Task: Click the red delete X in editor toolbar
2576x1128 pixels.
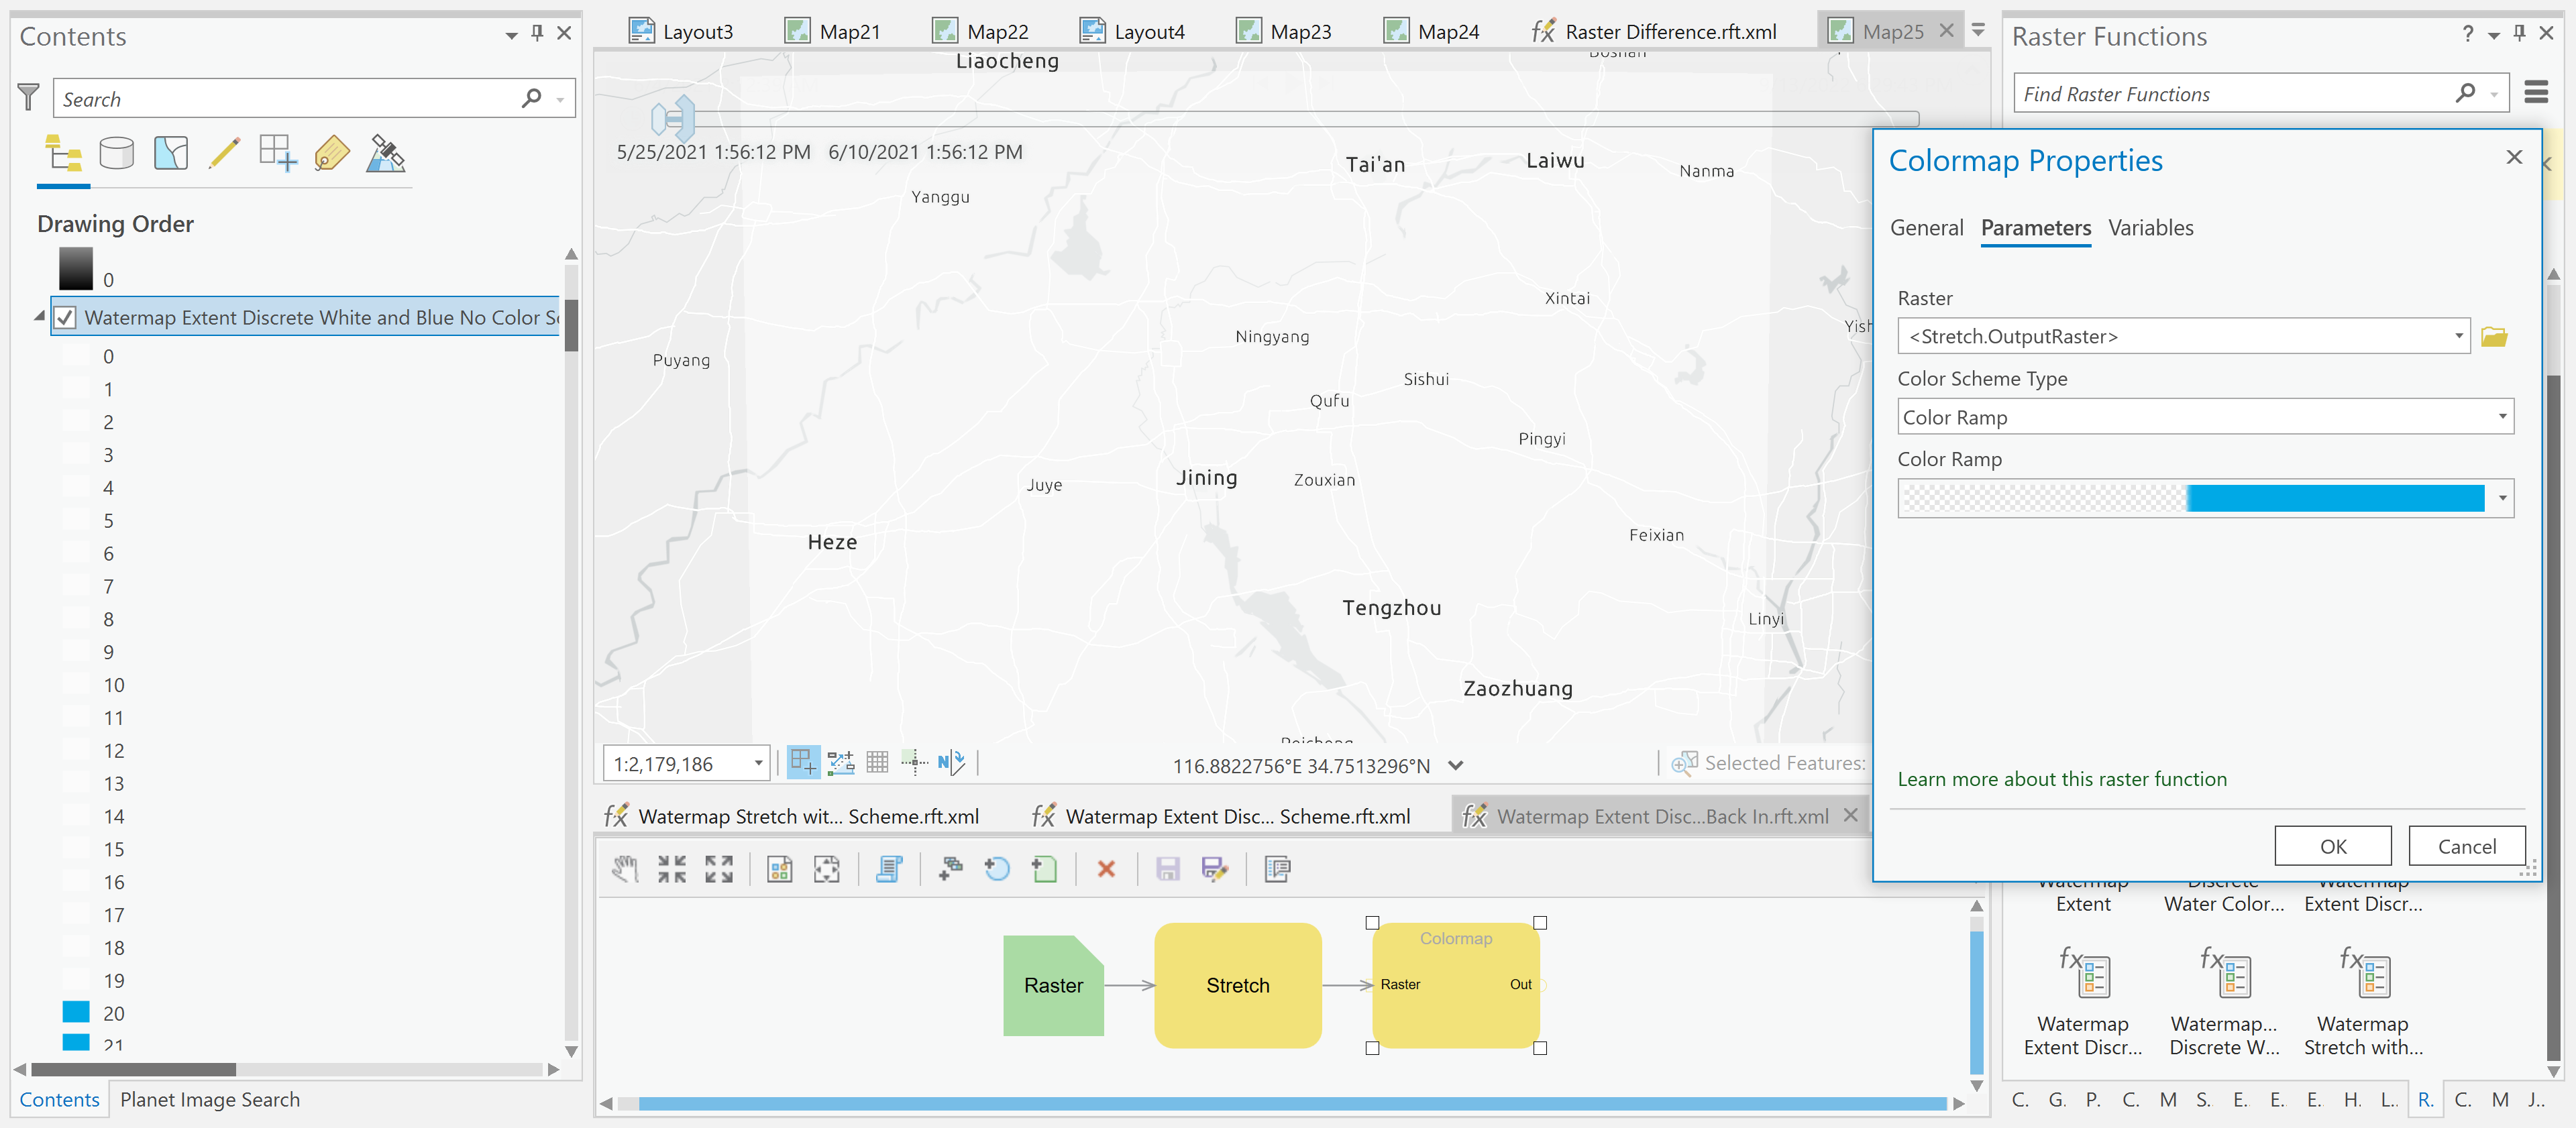Action: click(x=1105, y=869)
